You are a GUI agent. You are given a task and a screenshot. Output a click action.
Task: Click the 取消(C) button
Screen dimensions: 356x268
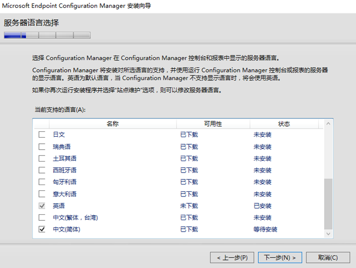[x=328, y=258]
